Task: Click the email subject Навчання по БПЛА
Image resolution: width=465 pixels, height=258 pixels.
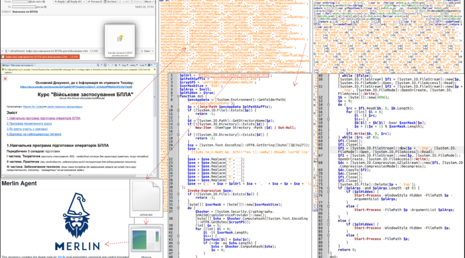Action: tap(25, 12)
